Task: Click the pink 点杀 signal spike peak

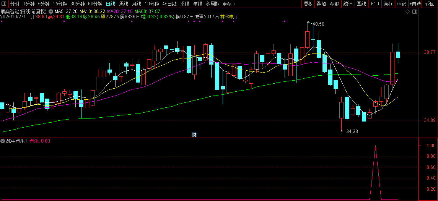Action: click(375, 146)
